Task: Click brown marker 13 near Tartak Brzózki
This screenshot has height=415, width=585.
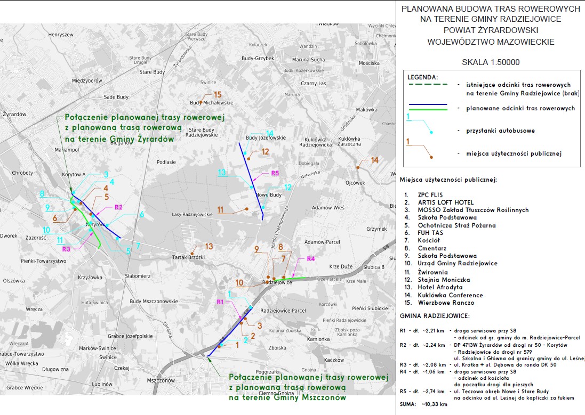Action: (209, 246)
